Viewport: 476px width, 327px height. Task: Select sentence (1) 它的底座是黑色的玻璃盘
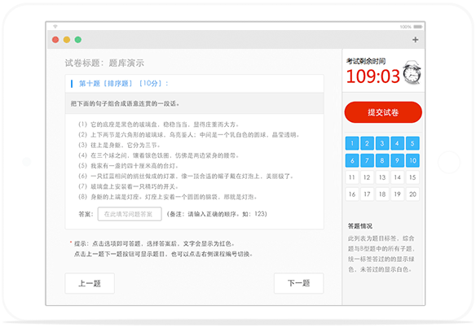[x=159, y=124]
